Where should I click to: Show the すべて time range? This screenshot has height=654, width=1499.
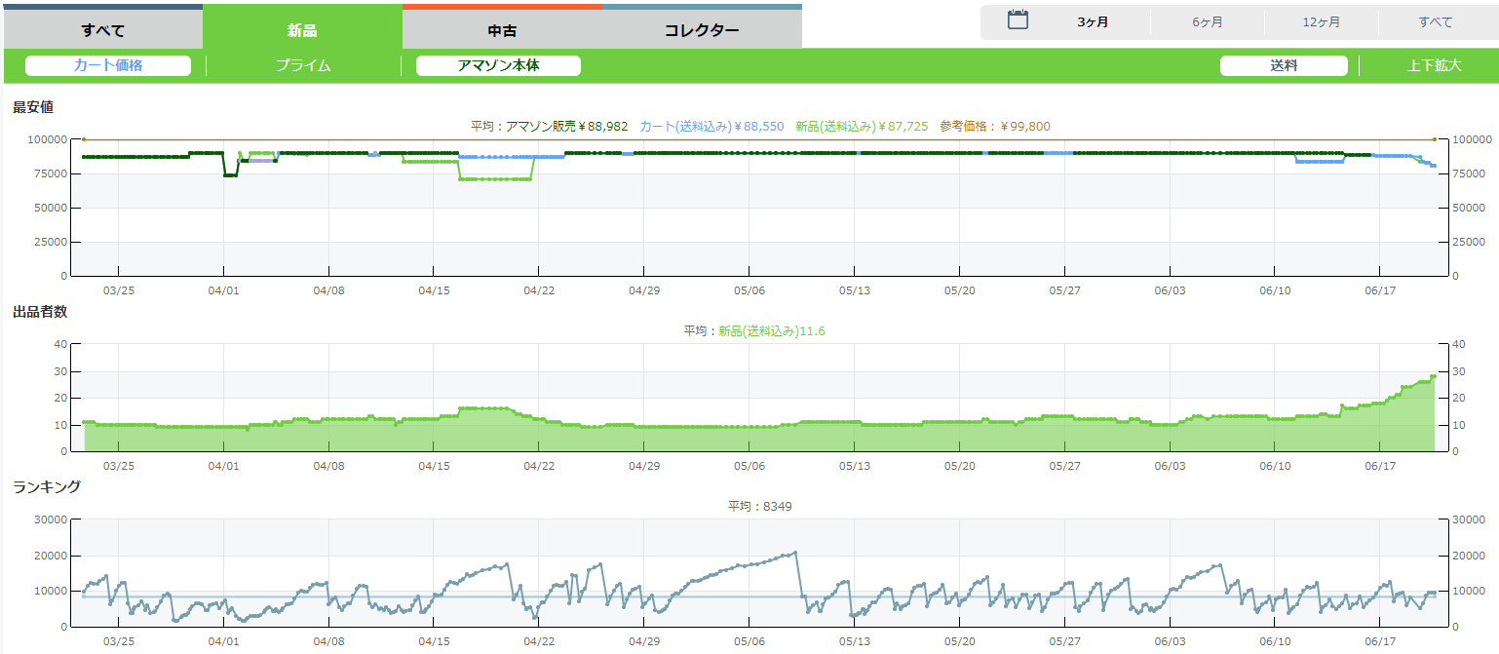coord(1435,21)
